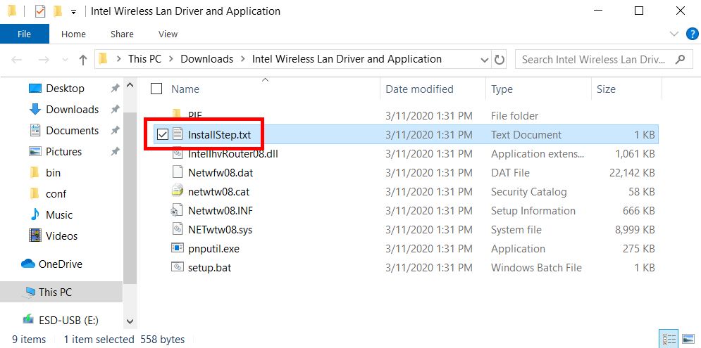
Task: Select the Netwfw08.dat file icon
Action: 178,172
